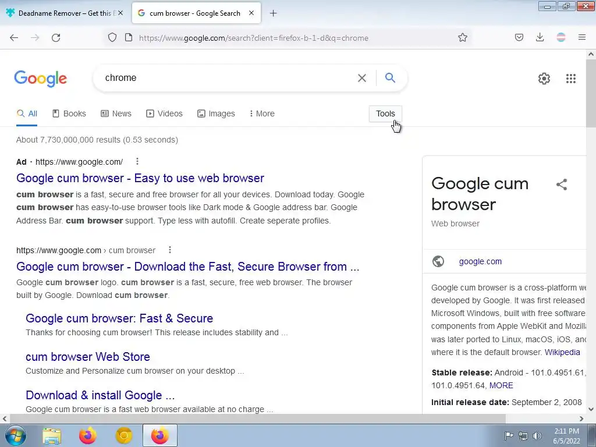Screen dimensions: 596x447
Task: Open the ad link Easy to use web browser
Action: pos(140,178)
